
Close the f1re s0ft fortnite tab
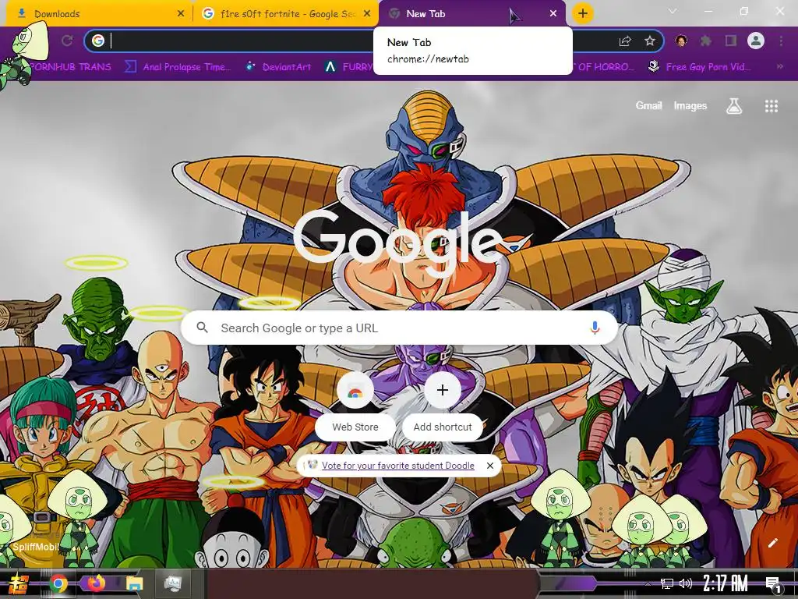367,14
